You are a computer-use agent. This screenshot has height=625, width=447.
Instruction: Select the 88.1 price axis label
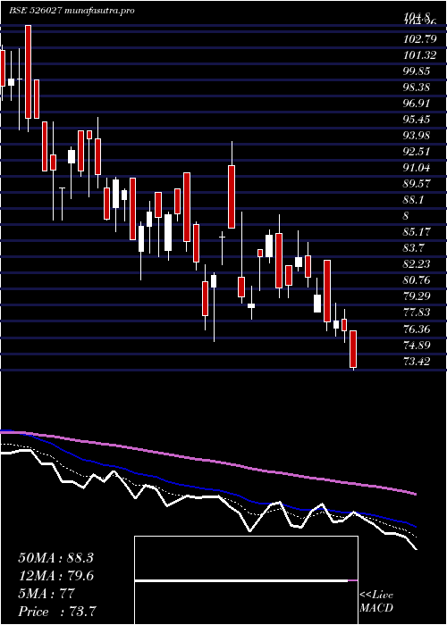(x=414, y=200)
